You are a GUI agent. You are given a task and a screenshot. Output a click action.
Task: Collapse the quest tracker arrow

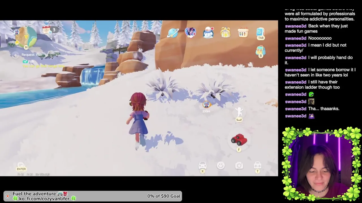[x=15, y=55]
